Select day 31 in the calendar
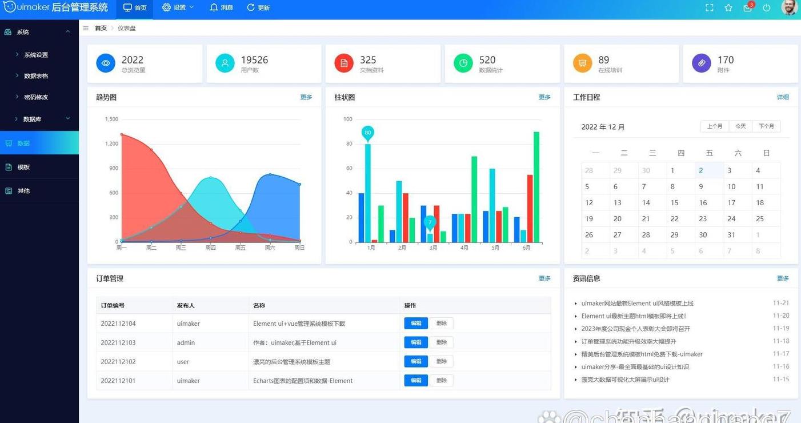The width and height of the screenshot is (801, 423). 738,234
